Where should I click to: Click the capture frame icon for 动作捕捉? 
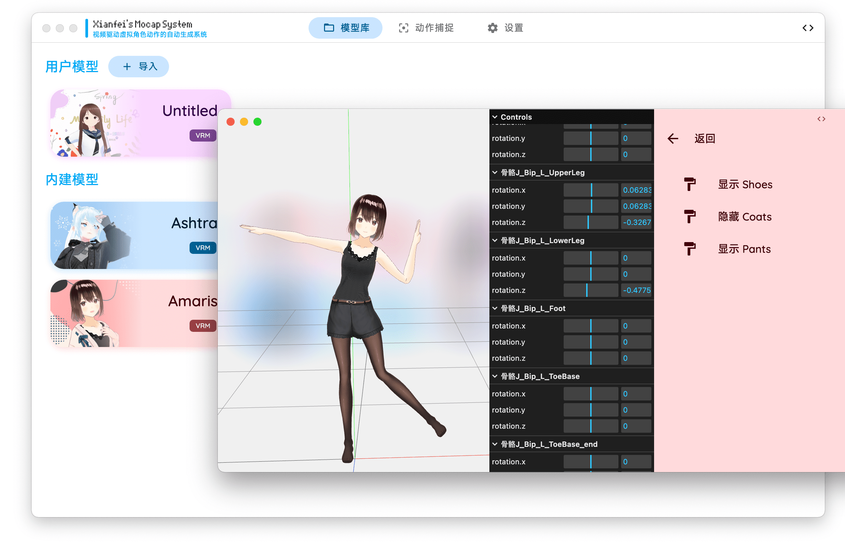[x=403, y=28]
